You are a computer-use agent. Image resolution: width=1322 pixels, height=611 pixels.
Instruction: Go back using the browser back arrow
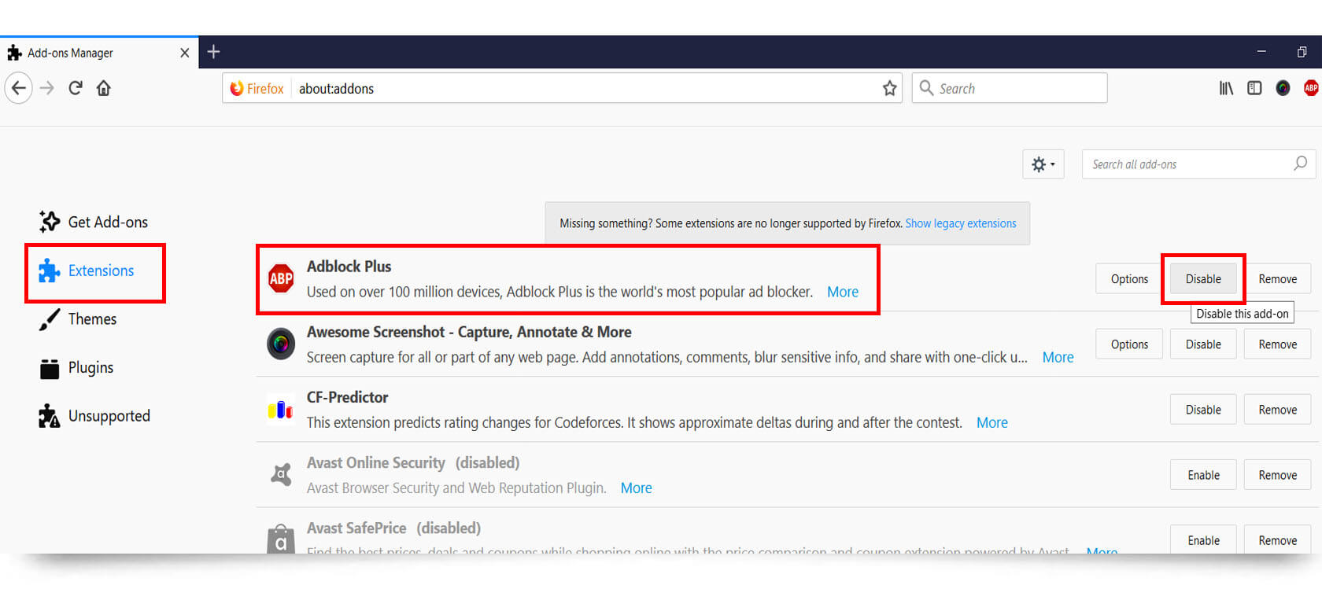pyautogui.click(x=19, y=88)
